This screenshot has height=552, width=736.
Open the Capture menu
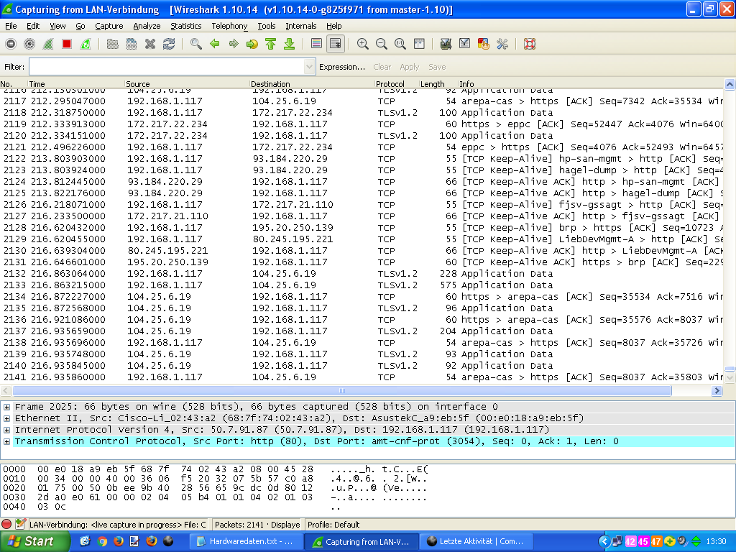(109, 26)
